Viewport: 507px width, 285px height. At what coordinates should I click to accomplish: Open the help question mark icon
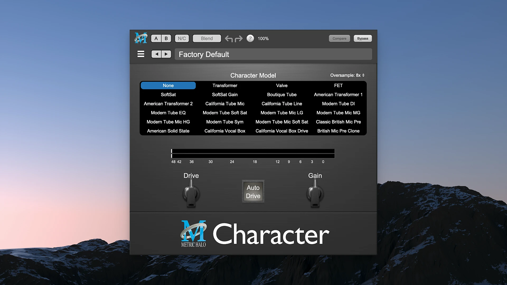pyautogui.click(x=250, y=38)
